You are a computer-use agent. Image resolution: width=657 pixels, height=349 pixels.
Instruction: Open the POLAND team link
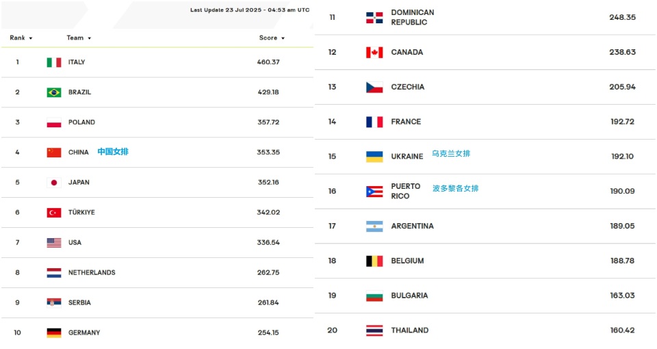pyautogui.click(x=81, y=122)
